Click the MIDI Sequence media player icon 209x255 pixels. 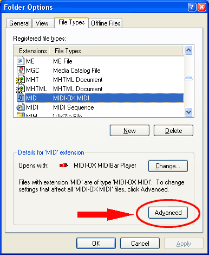coord(21,107)
